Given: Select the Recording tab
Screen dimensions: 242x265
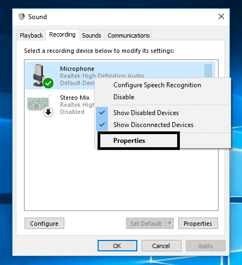Looking at the screenshot, I should pyautogui.click(x=62, y=34).
